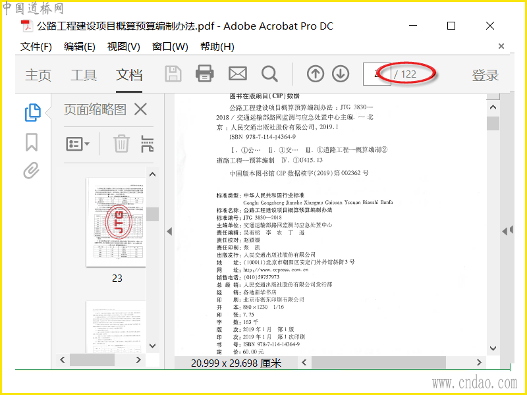Click the Save file floppy disk icon
The height and width of the screenshot is (395, 527).
point(173,74)
